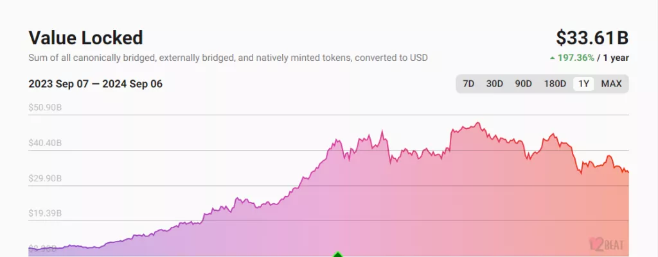658x257 pixels.
Task: Click the $33.61B total value figure
Action: (592, 38)
